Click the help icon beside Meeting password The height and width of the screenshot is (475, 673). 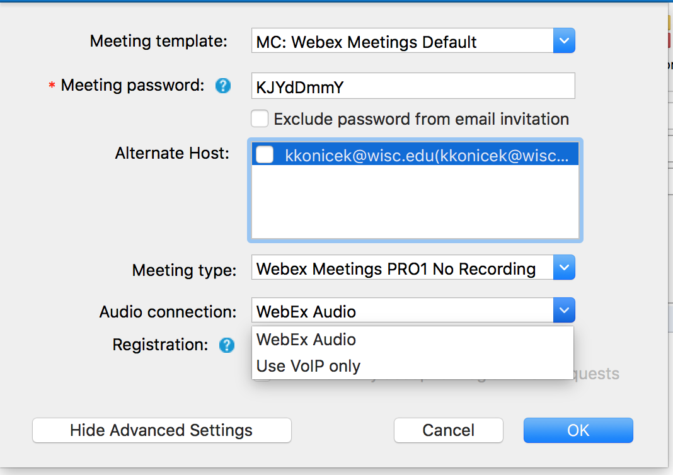pyautogui.click(x=223, y=86)
